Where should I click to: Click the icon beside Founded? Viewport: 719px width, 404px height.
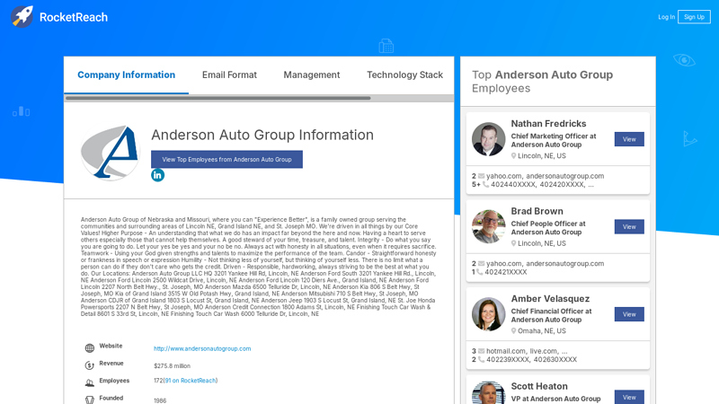pyautogui.click(x=89, y=400)
